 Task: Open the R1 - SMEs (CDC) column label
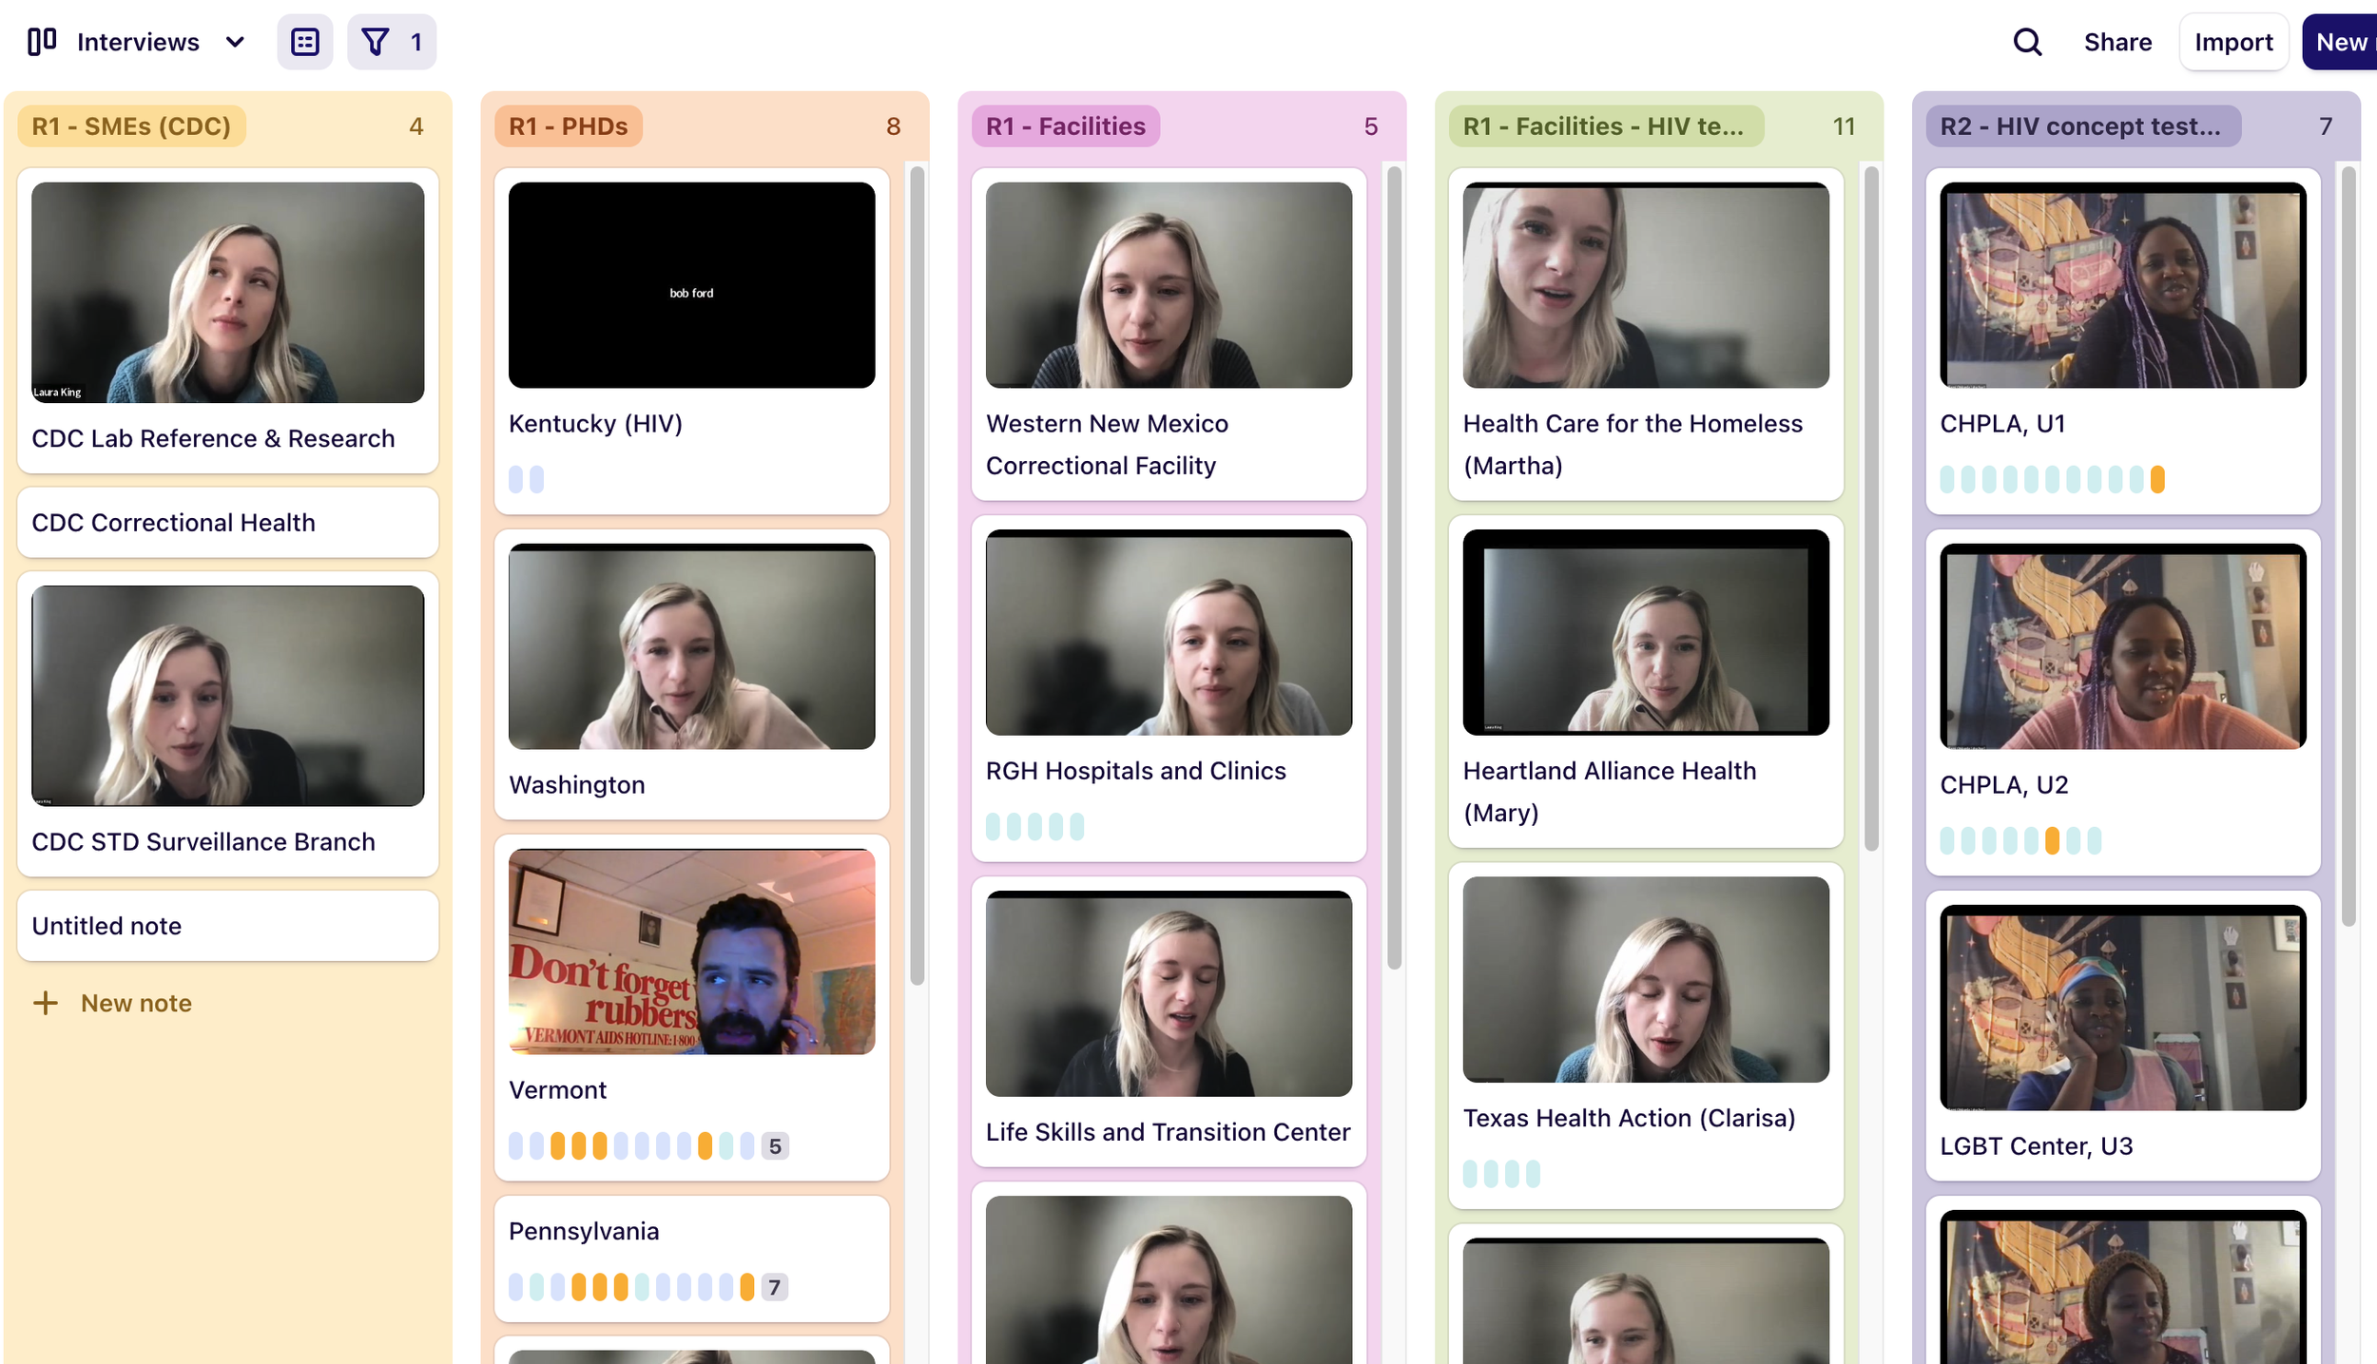(x=131, y=126)
